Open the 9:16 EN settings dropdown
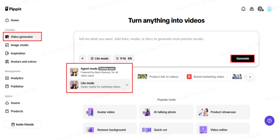The width and height of the screenshot is (280, 139). pyautogui.click(x=124, y=58)
